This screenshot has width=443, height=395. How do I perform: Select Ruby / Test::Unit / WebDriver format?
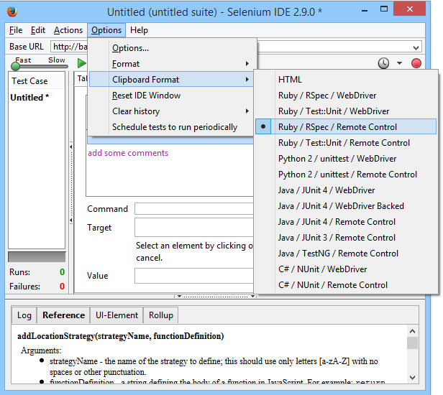pos(346,111)
